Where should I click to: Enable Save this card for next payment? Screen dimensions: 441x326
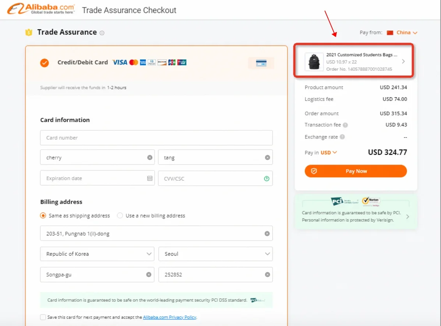[x=43, y=317]
